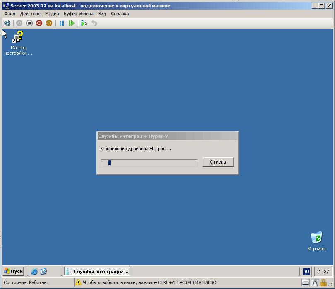Click the second quick launch icon
This screenshot has width=335, height=289.
click(x=43, y=272)
